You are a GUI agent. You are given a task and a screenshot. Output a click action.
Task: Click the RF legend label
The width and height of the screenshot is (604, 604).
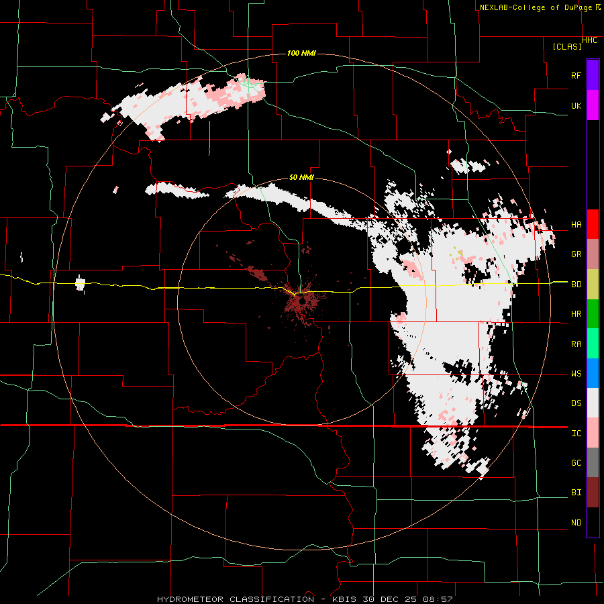576,75
